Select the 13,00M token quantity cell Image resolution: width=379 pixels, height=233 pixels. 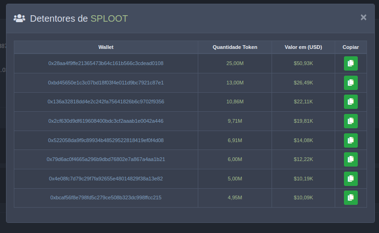[235, 83]
